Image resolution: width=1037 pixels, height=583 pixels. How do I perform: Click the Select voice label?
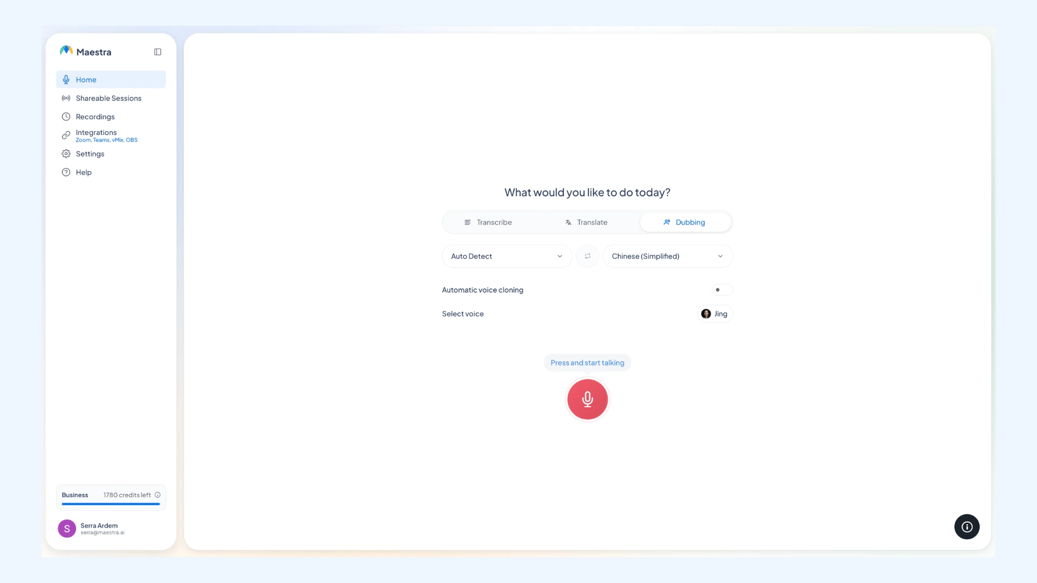pyautogui.click(x=463, y=314)
